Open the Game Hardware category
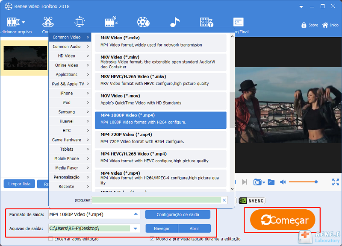342x246 pixels. coord(70,140)
